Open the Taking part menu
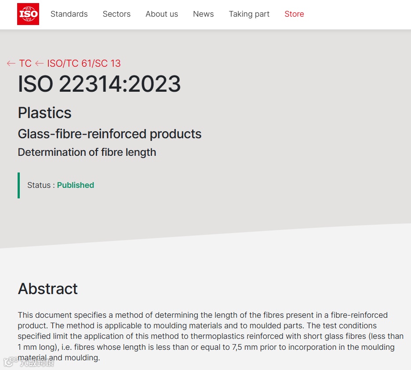411x370 pixels. click(249, 14)
